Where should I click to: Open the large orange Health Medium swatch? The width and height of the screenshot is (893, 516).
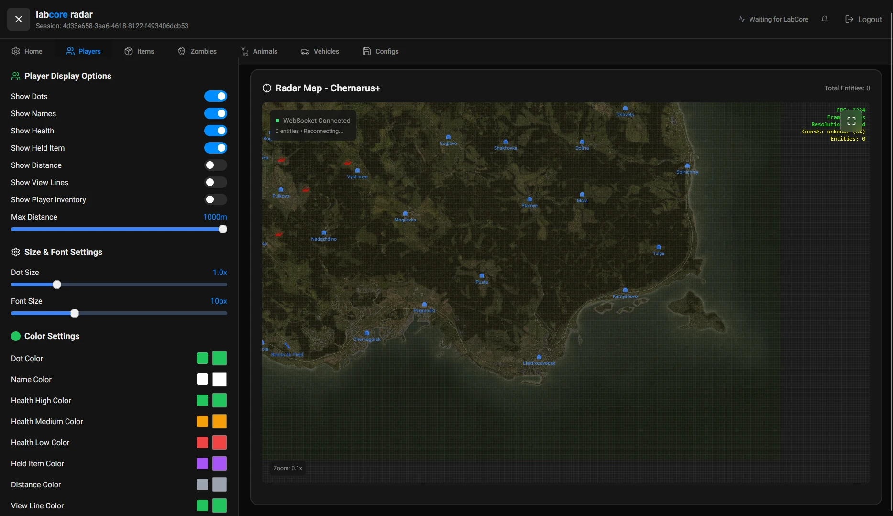pos(220,421)
